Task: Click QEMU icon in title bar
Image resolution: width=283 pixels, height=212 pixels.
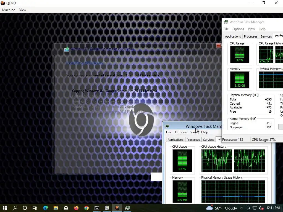Action: [x=3, y=3]
